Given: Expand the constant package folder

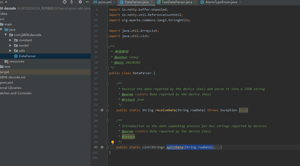Looking at the screenshot, I should point(10,40).
